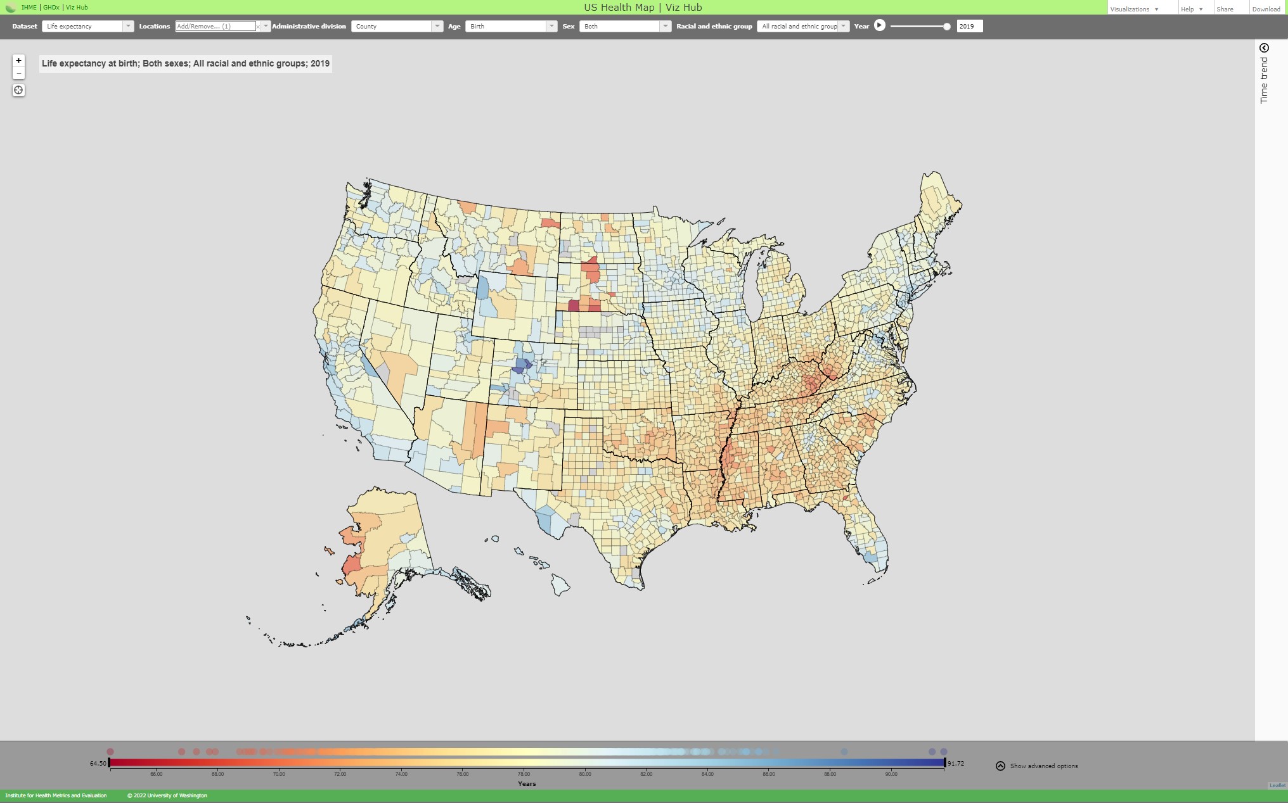Viewport: 1288px width, 803px height.
Task: Open the Age dropdown showing Birth
Action: 511,26
